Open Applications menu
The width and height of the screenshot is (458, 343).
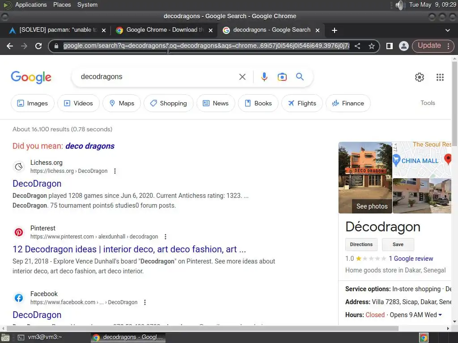(x=31, y=5)
